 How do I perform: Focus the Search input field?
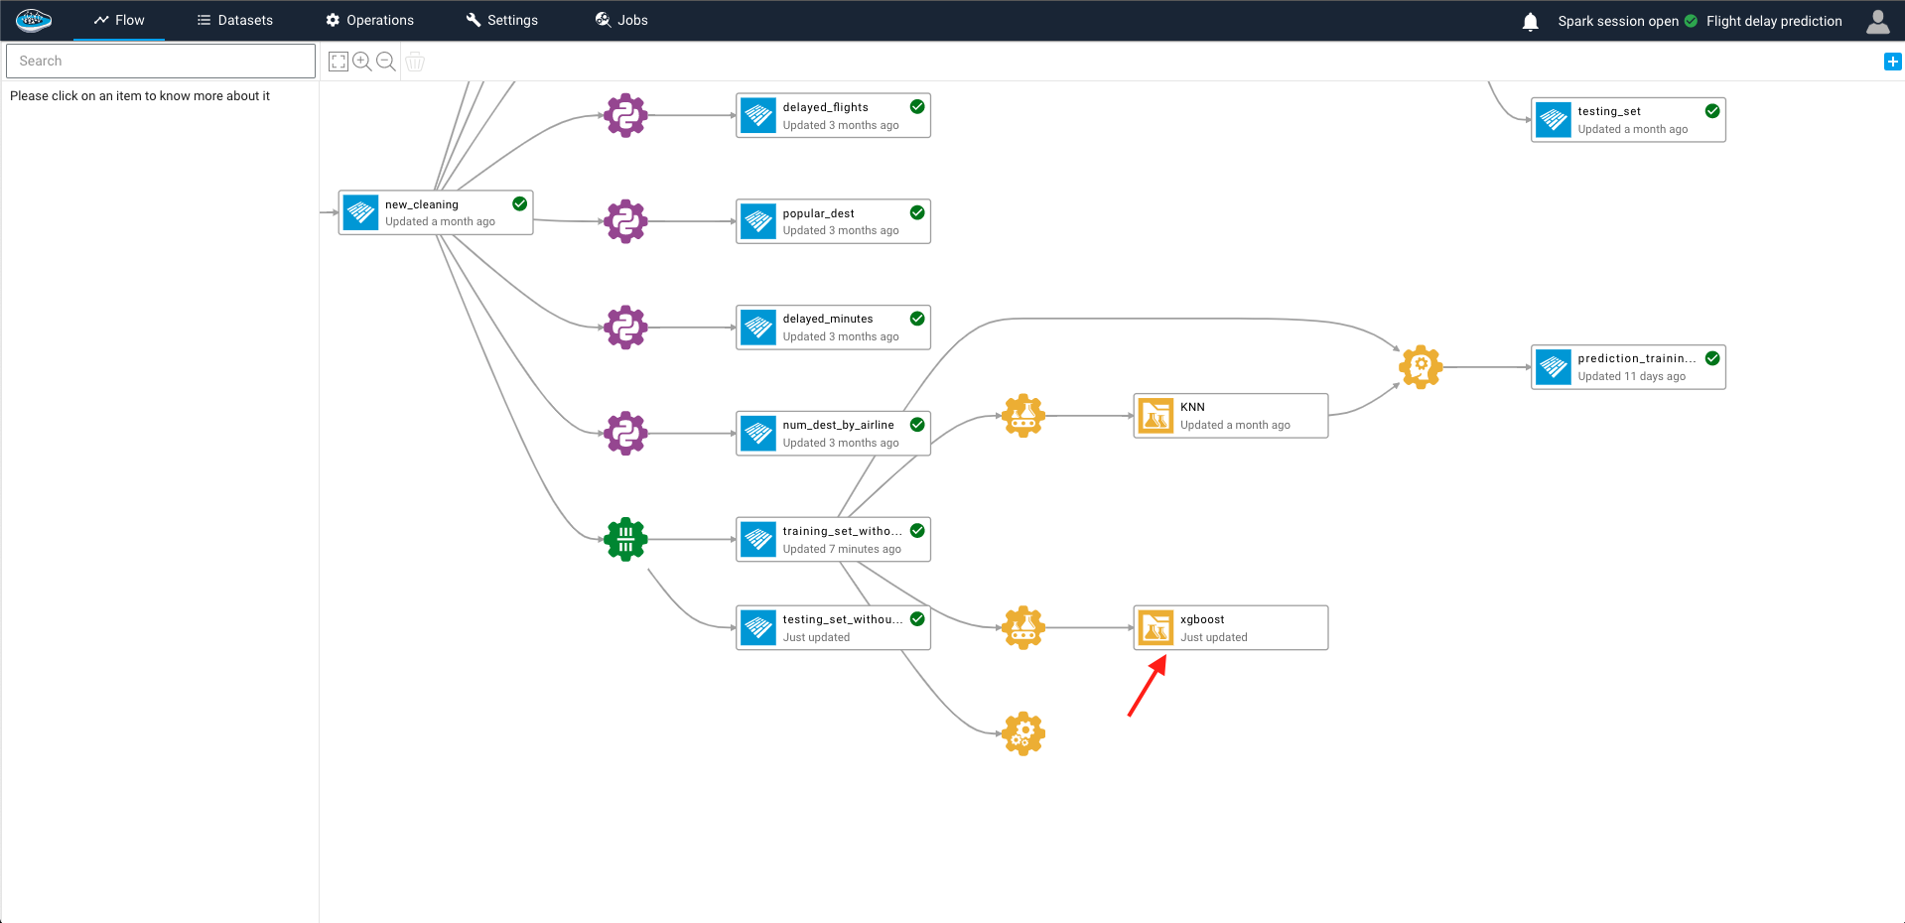(x=161, y=61)
